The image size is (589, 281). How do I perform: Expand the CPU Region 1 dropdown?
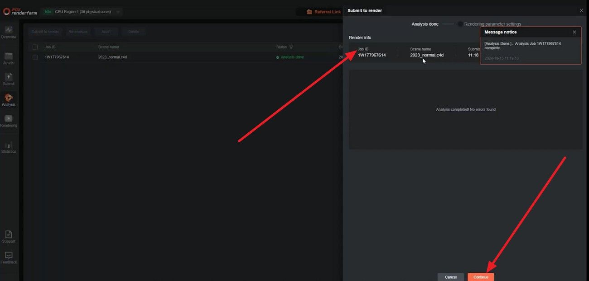click(x=118, y=12)
